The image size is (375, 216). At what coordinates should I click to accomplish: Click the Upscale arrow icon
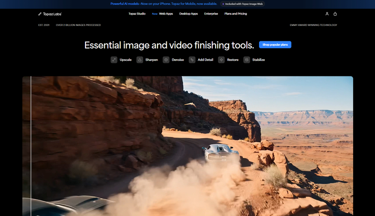pyautogui.click(x=114, y=60)
